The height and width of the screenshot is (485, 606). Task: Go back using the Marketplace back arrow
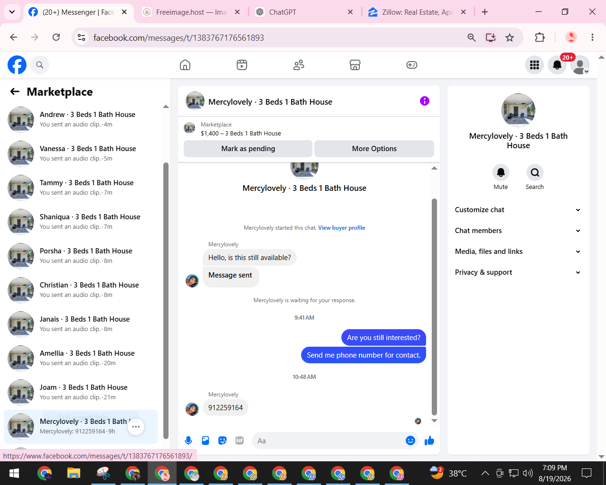pyautogui.click(x=15, y=92)
